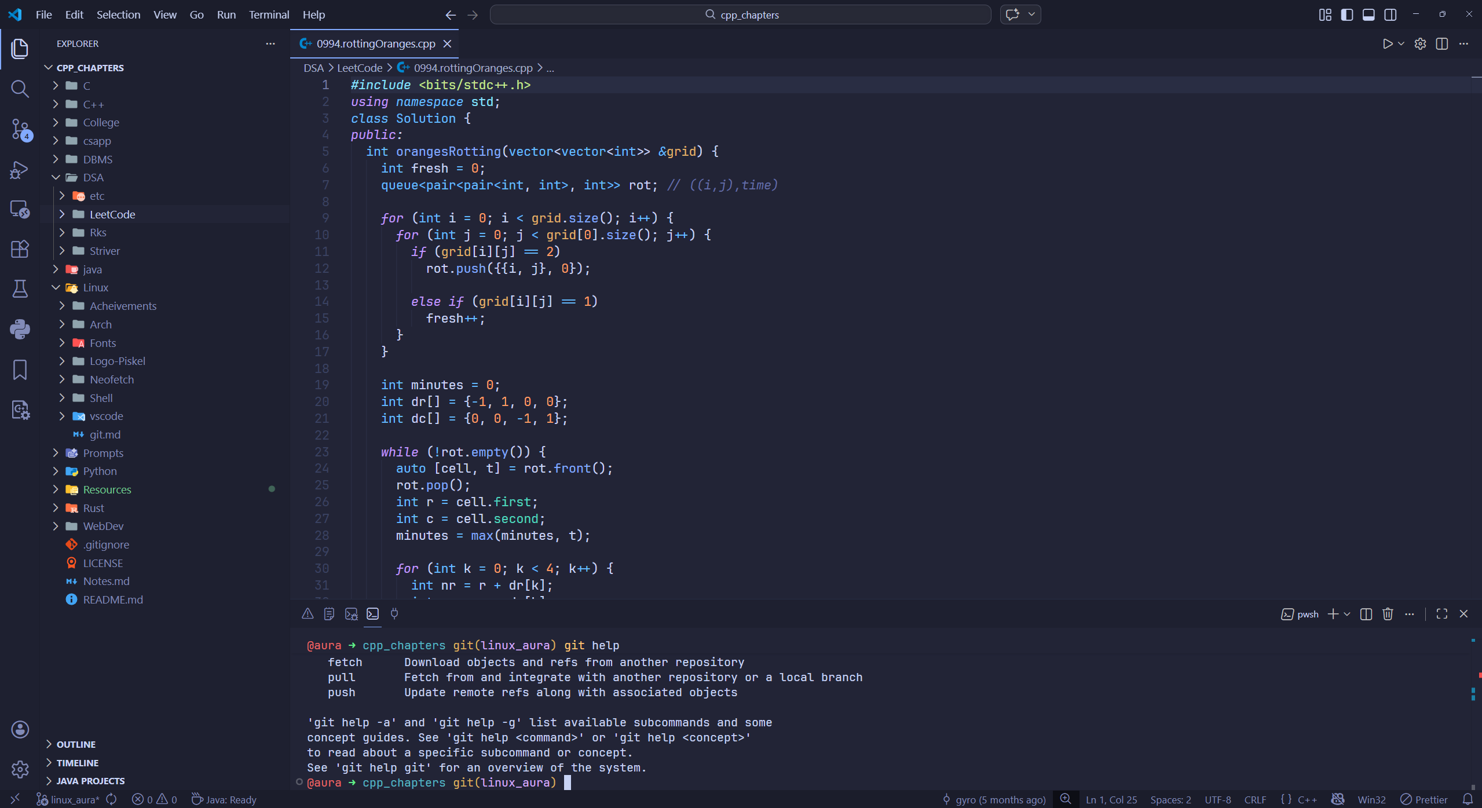Open the Python extension sidebar view
1482x808 pixels.
pos(20,329)
